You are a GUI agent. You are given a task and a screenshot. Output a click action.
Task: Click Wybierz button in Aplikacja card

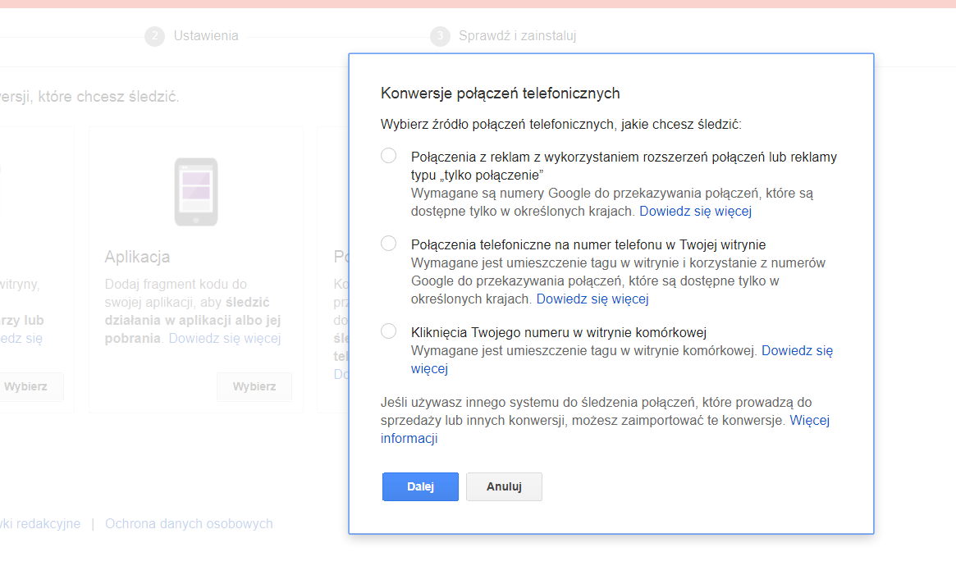[254, 386]
